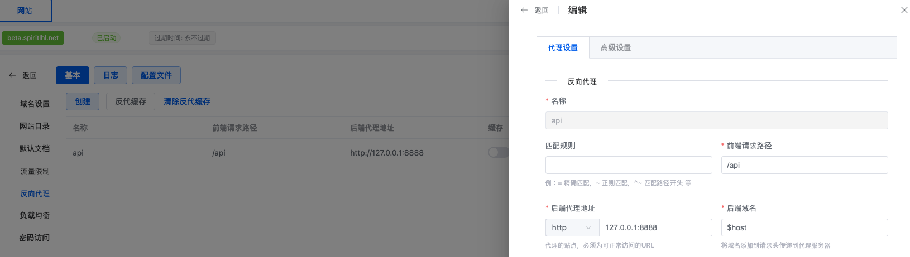910x257 pixels.
Task: Open 流量限制 sidebar item
Action: pyautogui.click(x=35, y=171)
